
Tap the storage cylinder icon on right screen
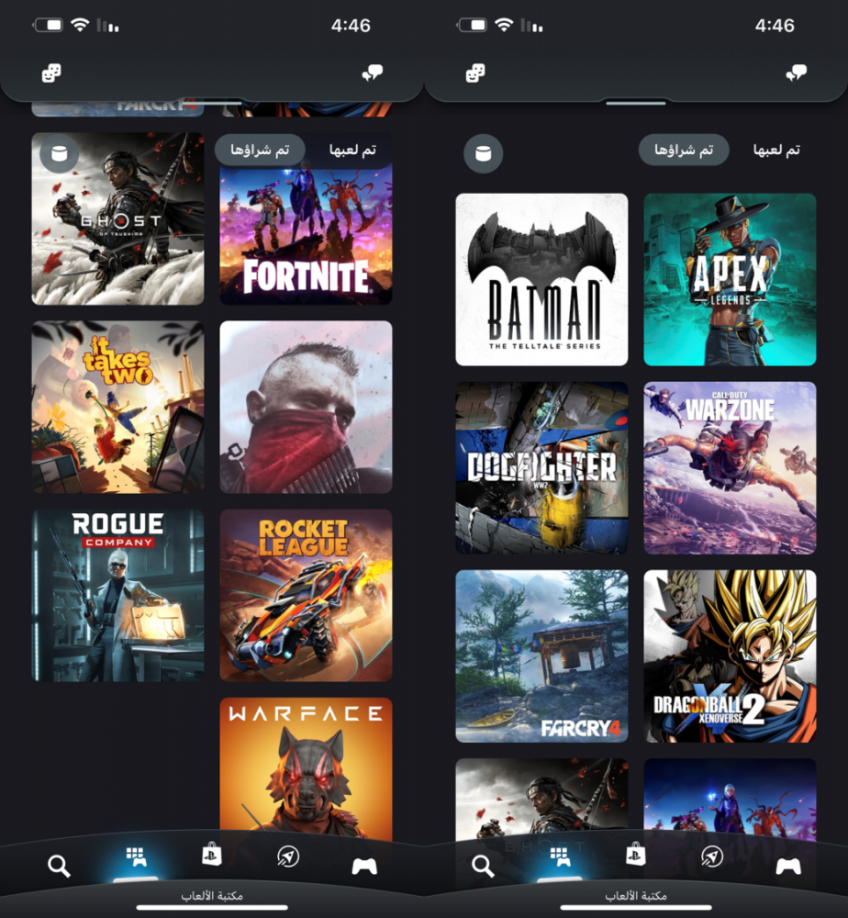click(x=483, y=153)
